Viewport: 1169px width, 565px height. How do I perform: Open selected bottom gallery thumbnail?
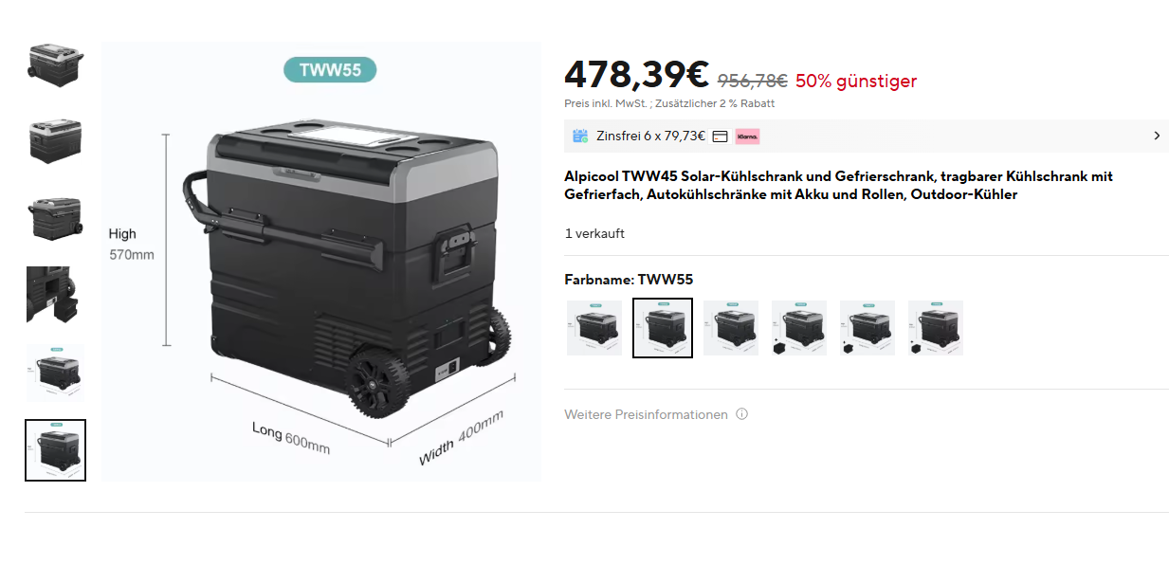55,450
